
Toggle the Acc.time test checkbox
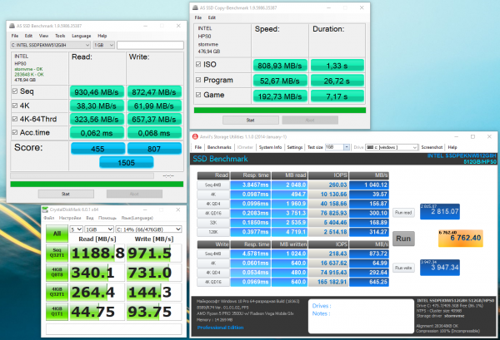15,132
